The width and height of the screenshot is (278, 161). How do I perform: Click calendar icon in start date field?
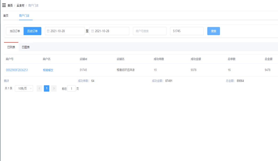tap(48, 31)
